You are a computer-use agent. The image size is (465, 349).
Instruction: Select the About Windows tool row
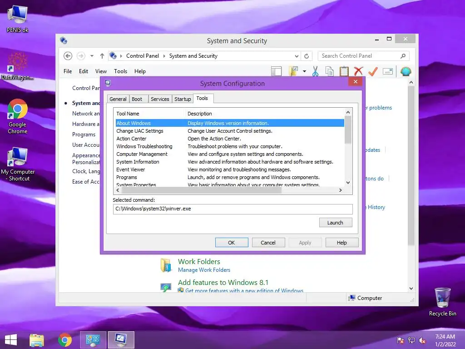(x=230, y=123)
